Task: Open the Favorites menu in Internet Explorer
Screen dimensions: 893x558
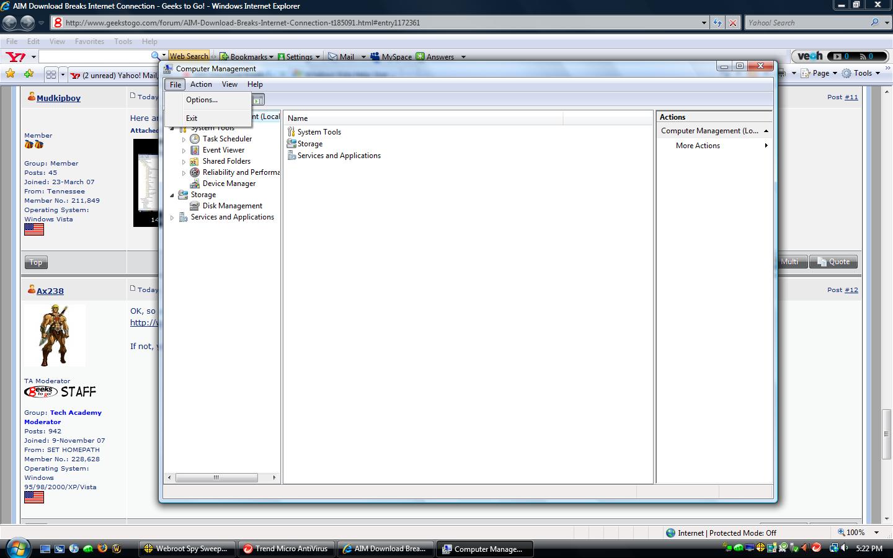Action: (89, 42)
